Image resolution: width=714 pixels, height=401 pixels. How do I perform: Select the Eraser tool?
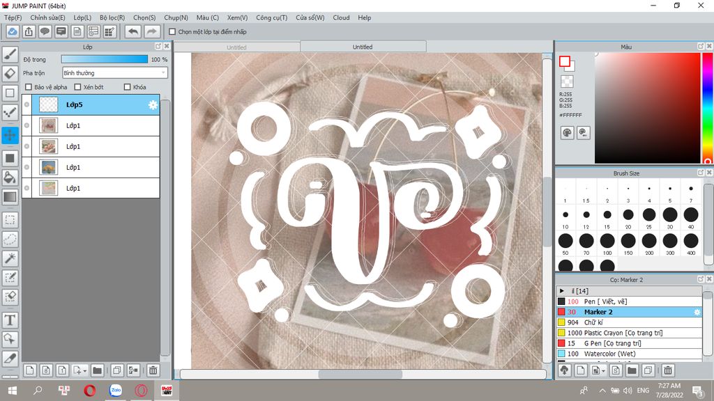pos(10,73)
